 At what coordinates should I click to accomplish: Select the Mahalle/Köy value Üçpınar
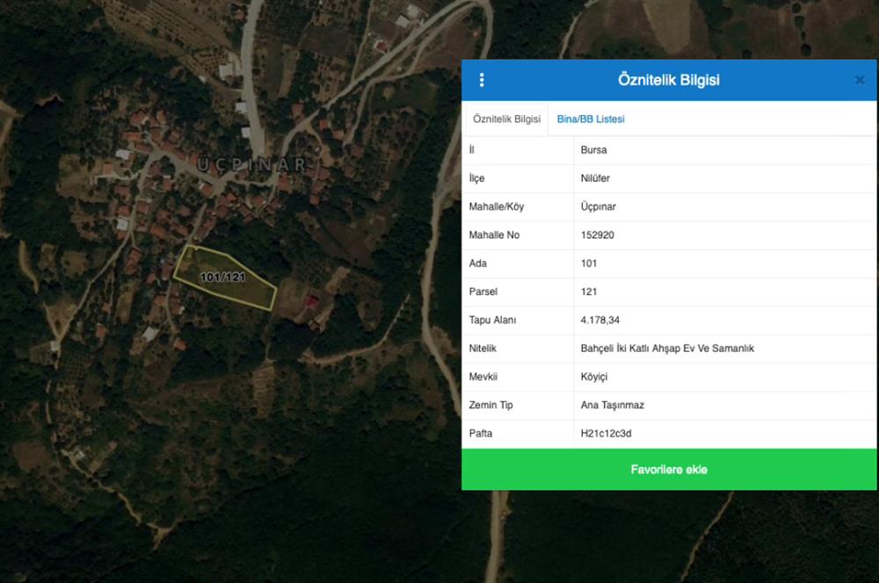[598, 206]
